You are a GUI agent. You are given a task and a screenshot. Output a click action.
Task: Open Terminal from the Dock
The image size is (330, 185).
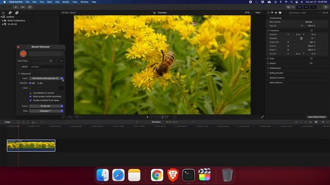189,175
